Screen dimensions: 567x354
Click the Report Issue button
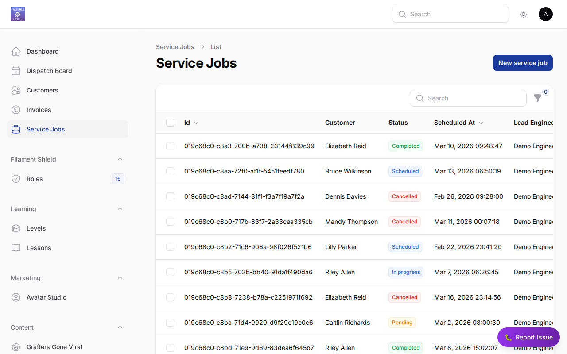[528, 337]
